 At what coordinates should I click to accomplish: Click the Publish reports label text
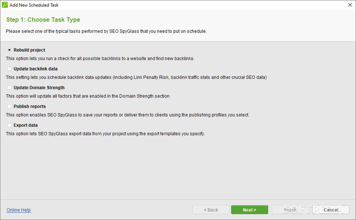click(30, 106)
